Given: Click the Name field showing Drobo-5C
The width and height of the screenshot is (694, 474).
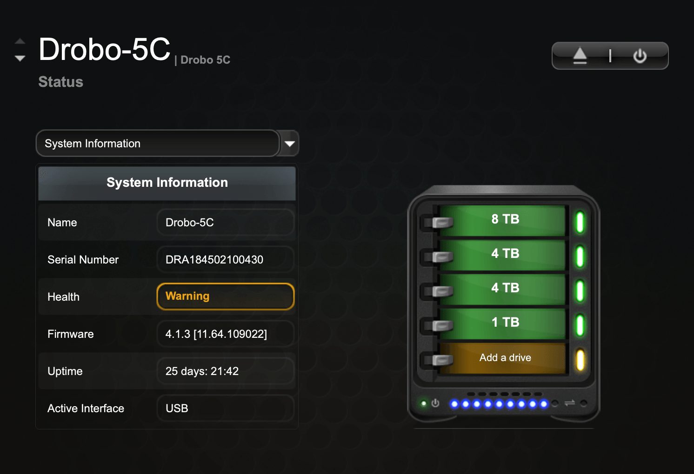Looking at the screenshot, I should tap(226, 223).
